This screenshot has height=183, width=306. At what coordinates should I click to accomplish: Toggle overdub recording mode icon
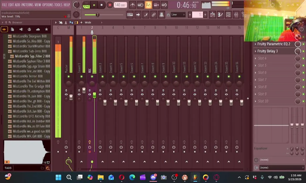click(x=156, y=5)
